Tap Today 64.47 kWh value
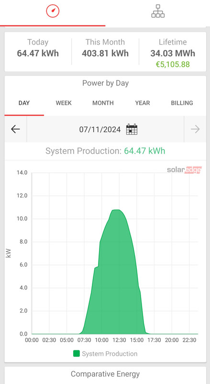This screenshot has width=210, height=384. click(38, 53)
